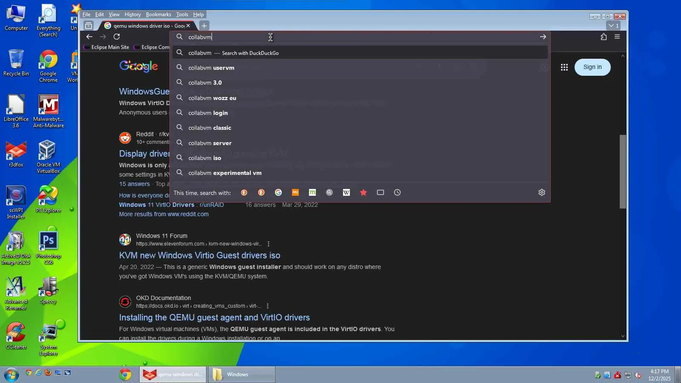Select the CCleaner desktop icon
This screenshot has height=383, width=681.
pyautogui.click(x=16, y=336)
